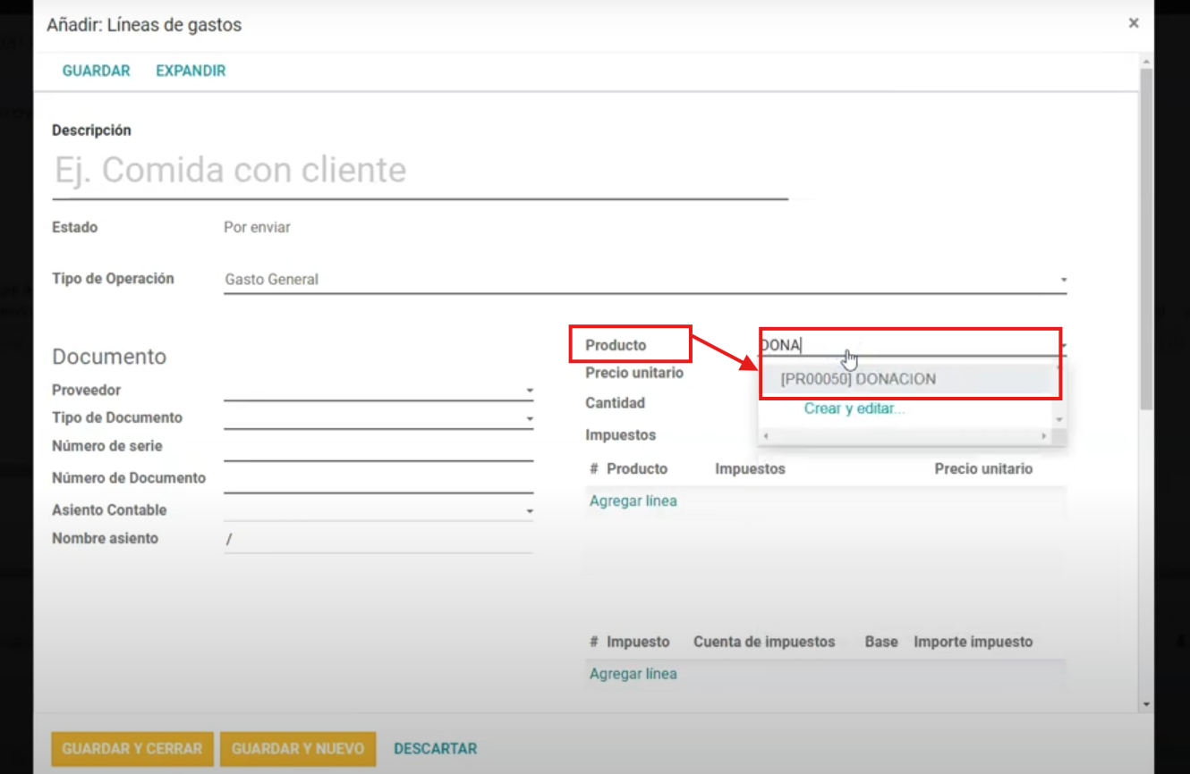Click the Producto search input
Screen dimensions: 1190x774
904,345
